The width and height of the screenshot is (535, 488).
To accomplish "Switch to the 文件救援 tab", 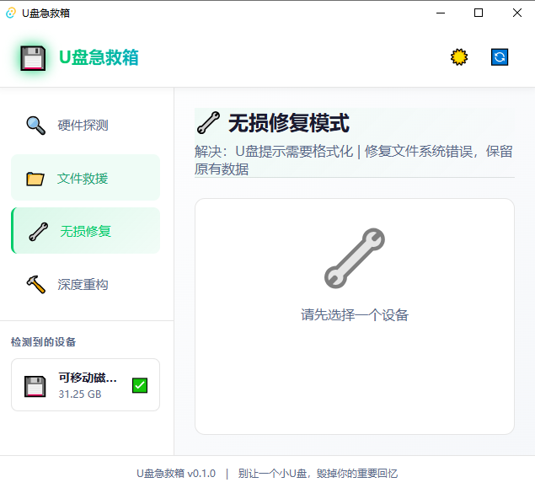I will tap(83, 179).
